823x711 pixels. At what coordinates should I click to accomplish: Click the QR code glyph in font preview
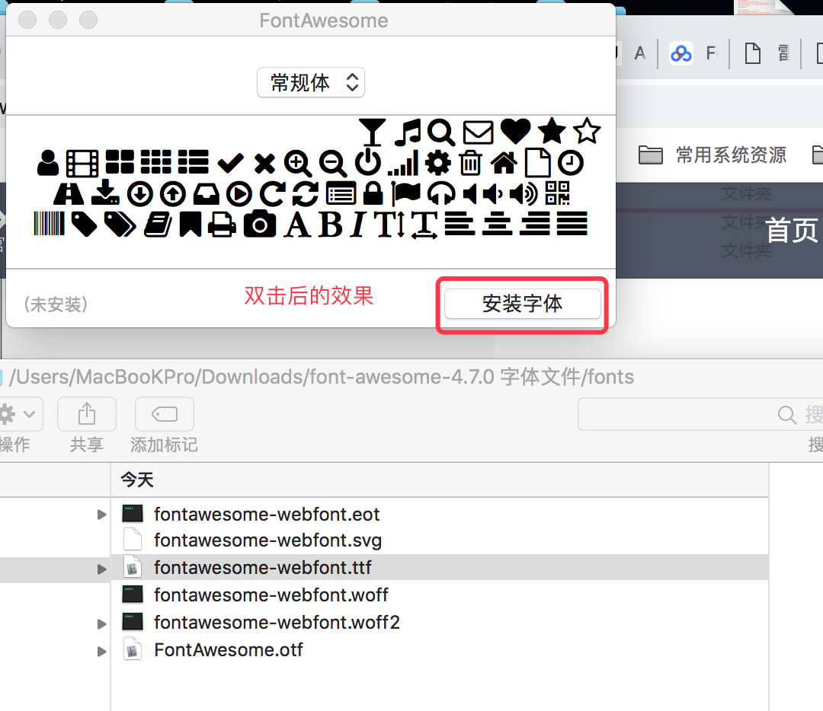[x=557, y=193]
